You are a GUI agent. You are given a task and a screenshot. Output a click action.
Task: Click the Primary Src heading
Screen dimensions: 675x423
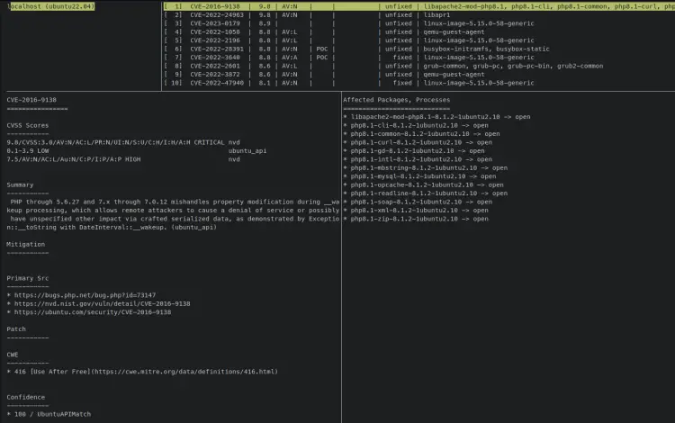click(28, 278)
